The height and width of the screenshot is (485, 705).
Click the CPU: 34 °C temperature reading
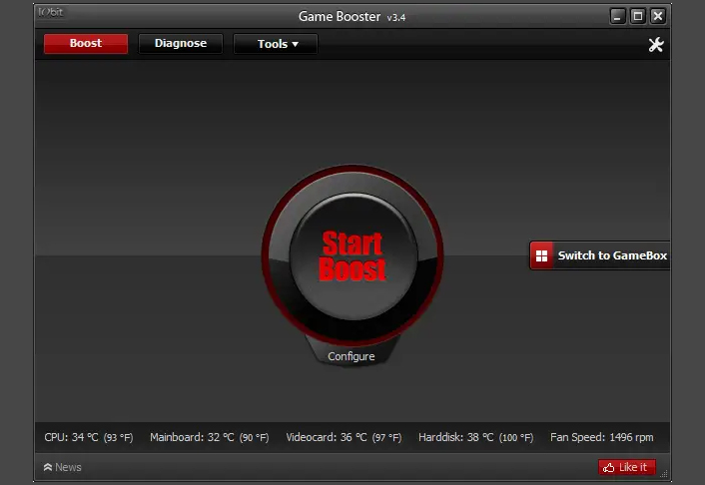coord(89,437)
